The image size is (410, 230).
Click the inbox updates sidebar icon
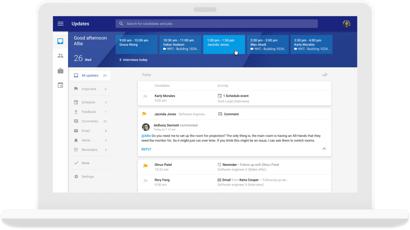pyautogui.click(x=60, y=41)
